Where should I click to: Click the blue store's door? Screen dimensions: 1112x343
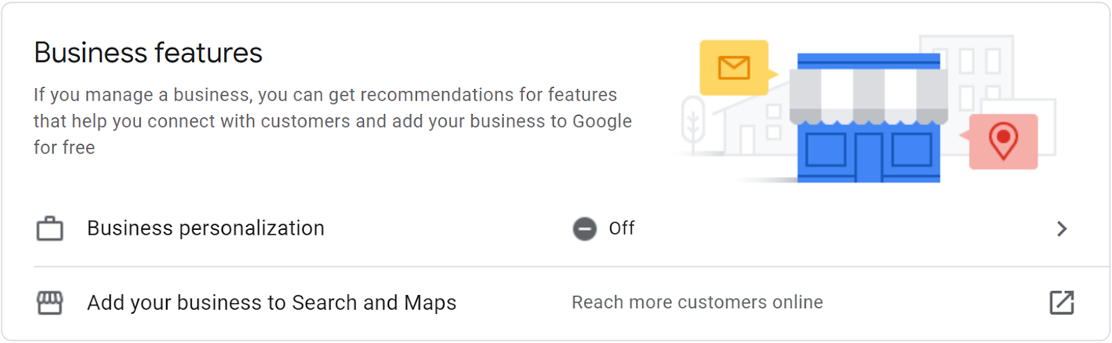[x=868, y=157]
